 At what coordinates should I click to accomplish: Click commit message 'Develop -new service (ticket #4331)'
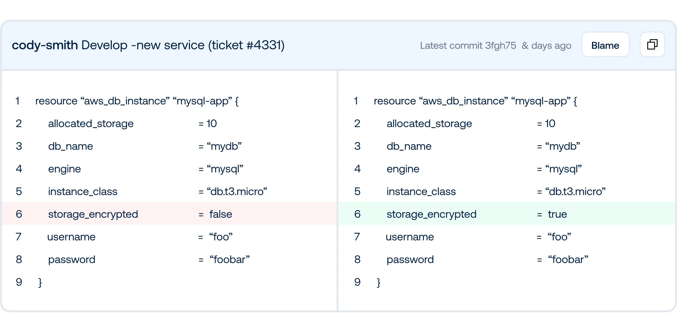(x=183, y=45)
